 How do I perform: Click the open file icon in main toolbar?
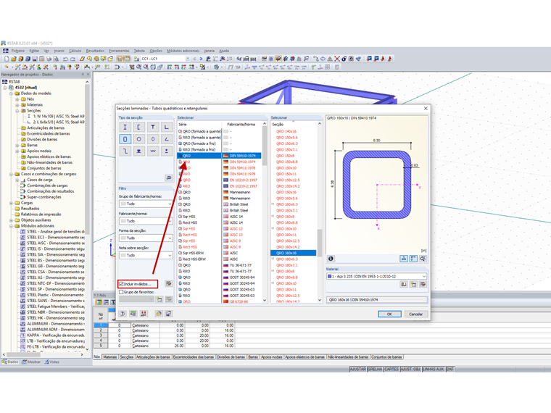14,59
